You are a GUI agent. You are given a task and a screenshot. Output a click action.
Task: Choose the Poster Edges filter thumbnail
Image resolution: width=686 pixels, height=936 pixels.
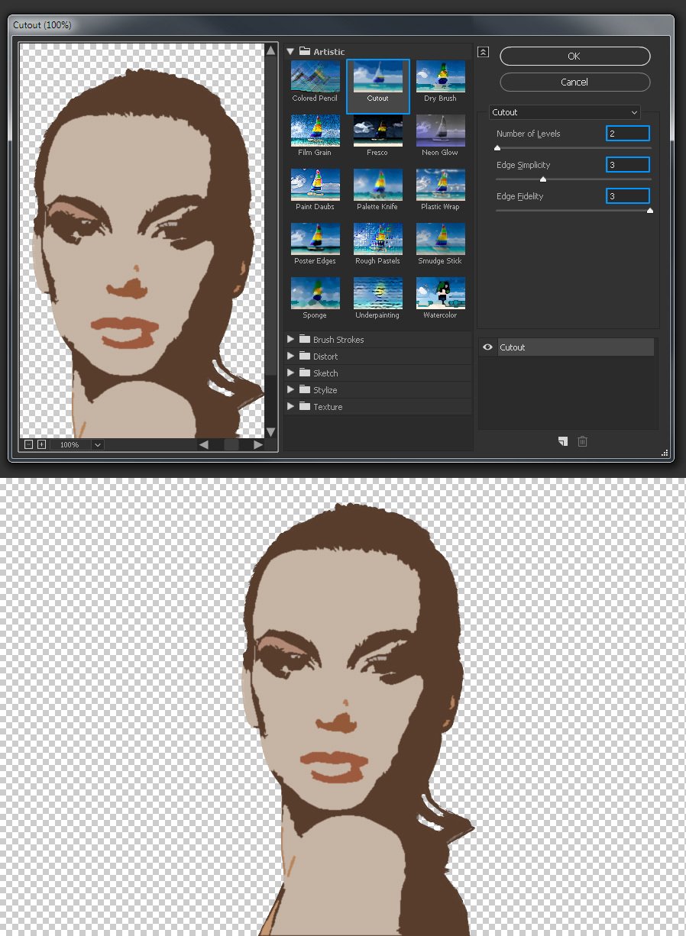point(315,239)
